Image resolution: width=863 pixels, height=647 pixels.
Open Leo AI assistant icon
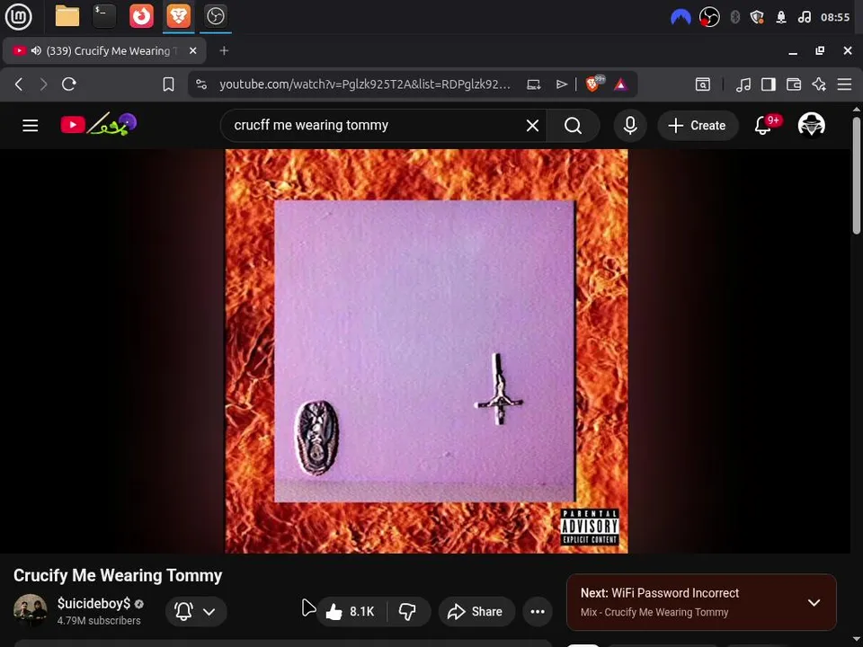point(819,84)
